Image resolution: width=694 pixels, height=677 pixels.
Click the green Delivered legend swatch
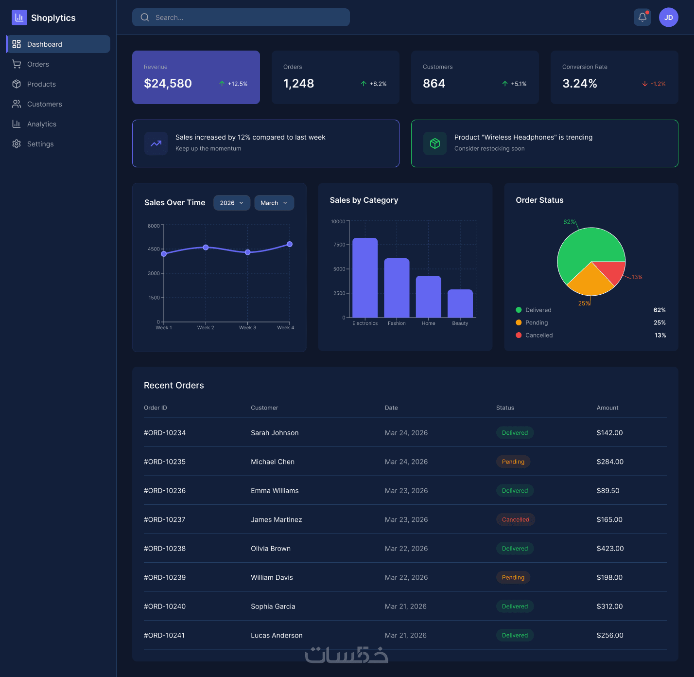519,310
